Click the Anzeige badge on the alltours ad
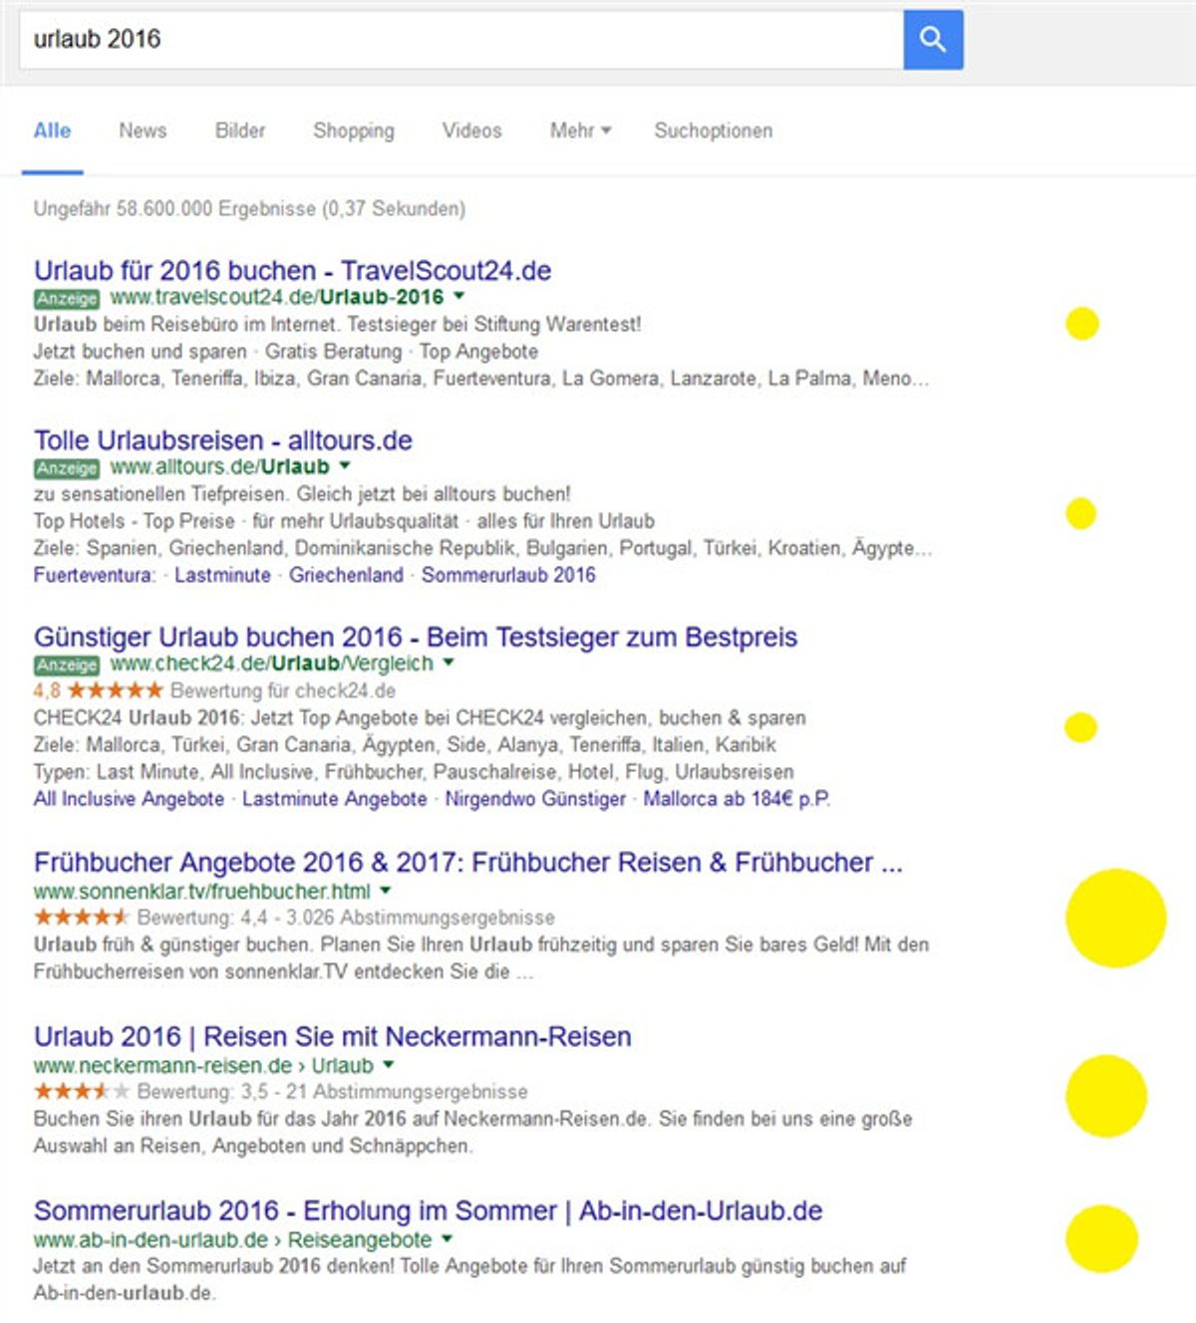The image size is (1196, 1323). [x=67, y=468]
